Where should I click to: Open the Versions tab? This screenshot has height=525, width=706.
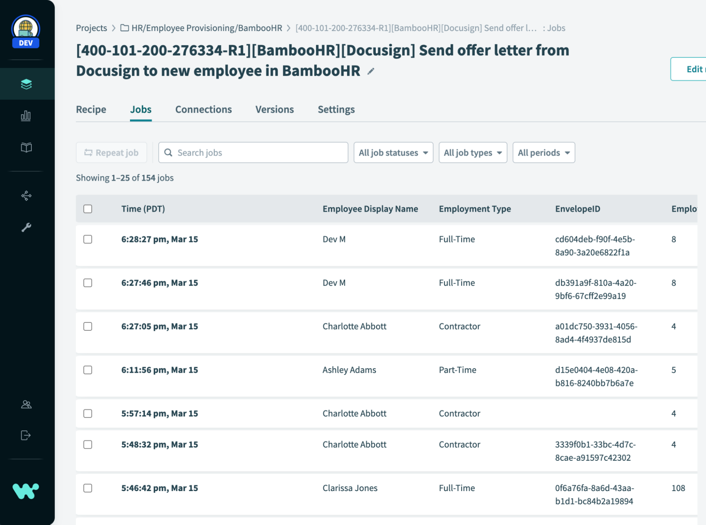click(274, 110)
